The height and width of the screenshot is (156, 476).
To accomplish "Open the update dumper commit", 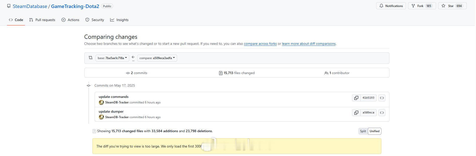I will coord(111,111).
